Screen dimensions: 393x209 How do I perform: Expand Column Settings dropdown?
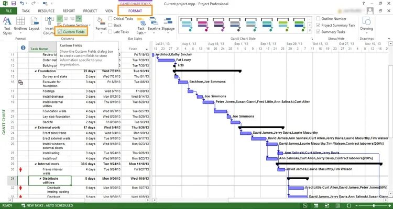(74, 25)
